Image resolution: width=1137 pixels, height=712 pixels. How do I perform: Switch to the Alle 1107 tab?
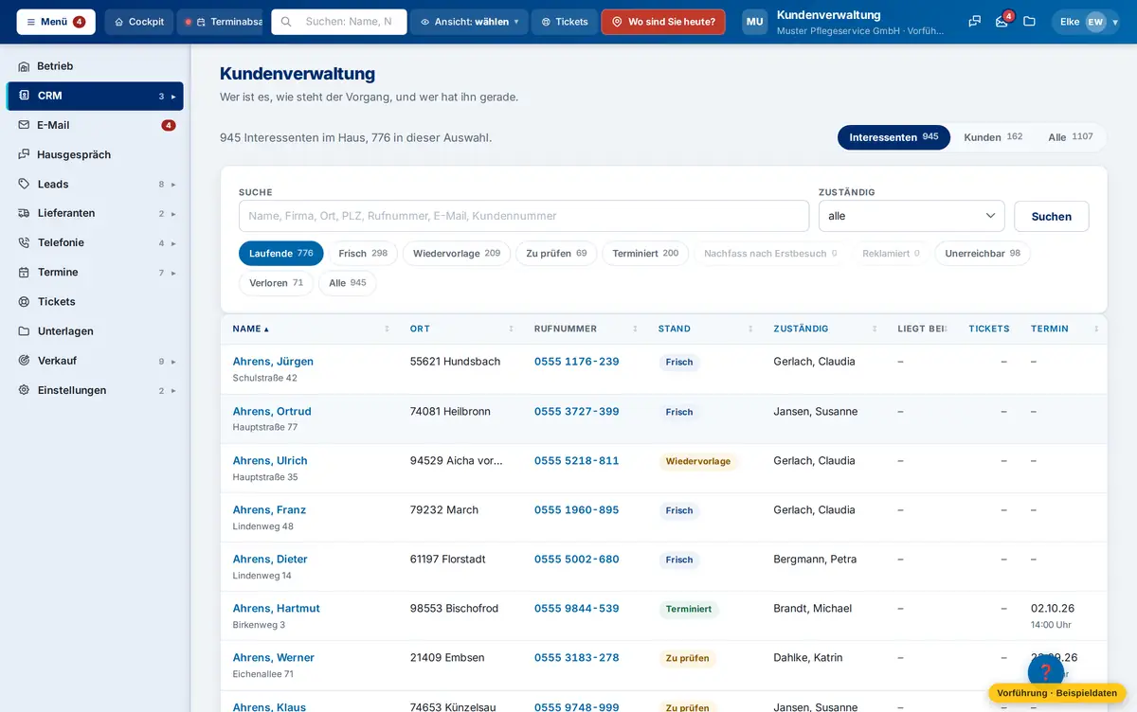pos(1071,137)
